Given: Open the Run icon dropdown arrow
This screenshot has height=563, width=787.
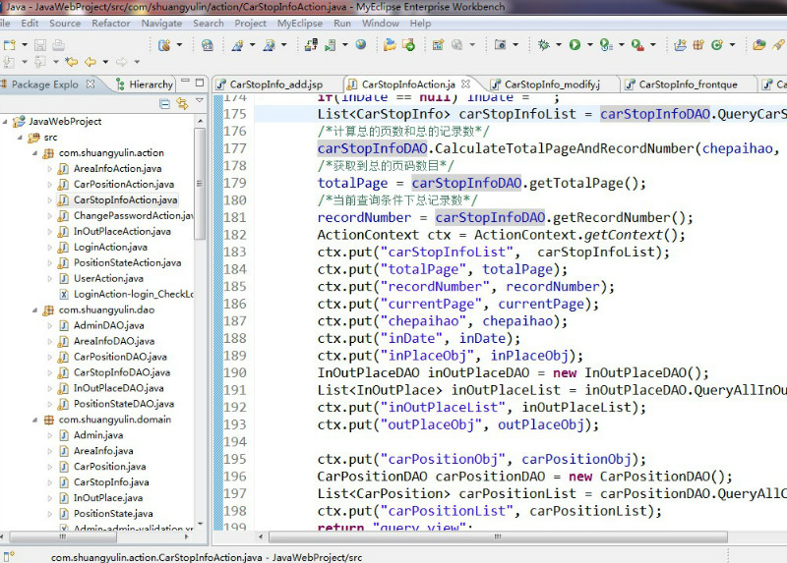Looking at the screenshot, I should coord(589,45).
